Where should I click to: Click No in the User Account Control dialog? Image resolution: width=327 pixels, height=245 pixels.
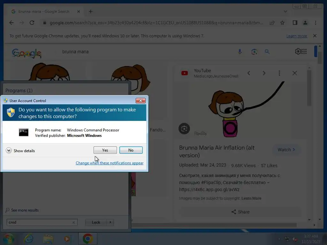tap(131, 150)
